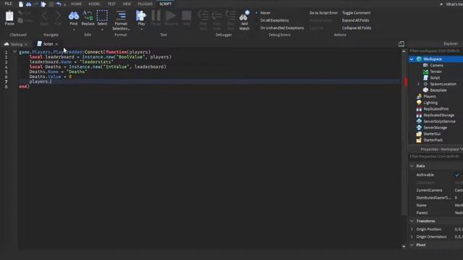
Task: Expand the Origin Position property
Action: point(412,229)
